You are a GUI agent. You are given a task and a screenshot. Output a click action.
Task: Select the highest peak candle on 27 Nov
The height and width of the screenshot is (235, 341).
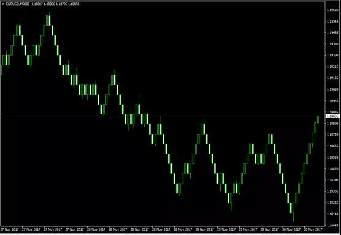tap(49, 20)
